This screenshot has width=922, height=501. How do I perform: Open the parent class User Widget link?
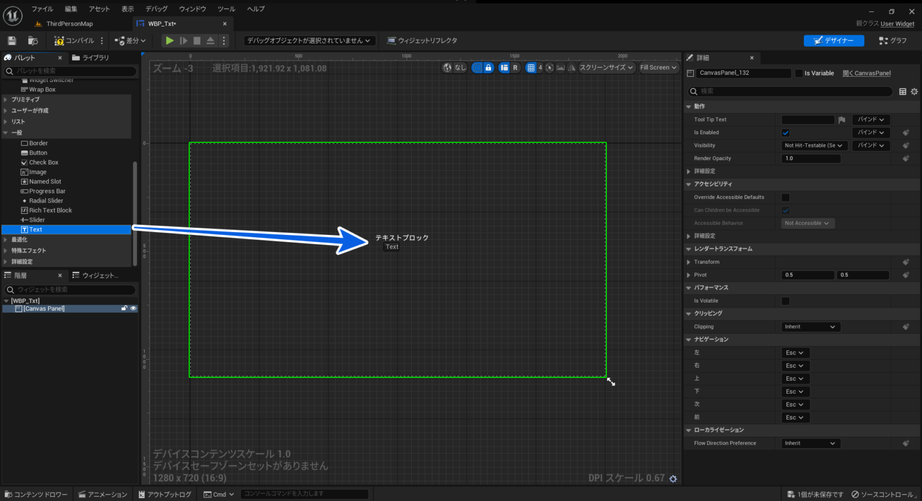897,24
